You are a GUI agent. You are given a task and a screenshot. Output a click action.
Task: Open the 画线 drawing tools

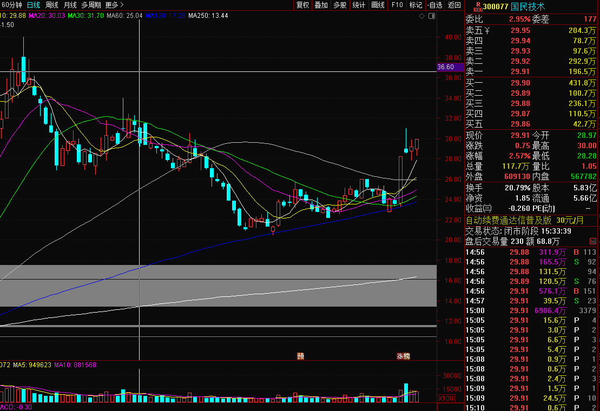click(378, 5)
